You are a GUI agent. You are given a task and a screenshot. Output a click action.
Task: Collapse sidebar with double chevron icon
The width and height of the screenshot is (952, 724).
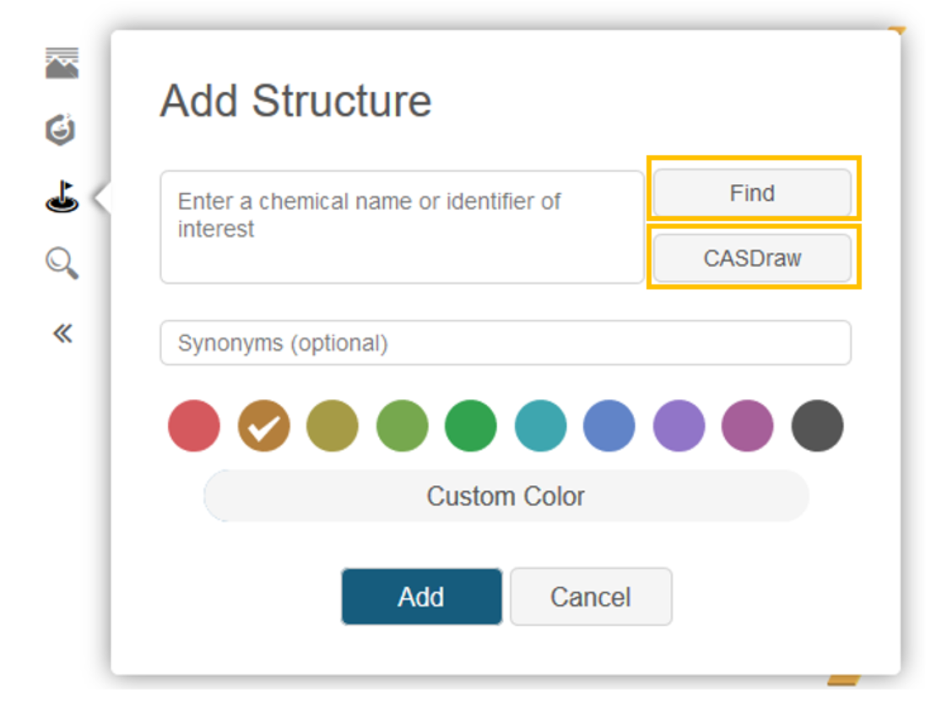point(62,334)
